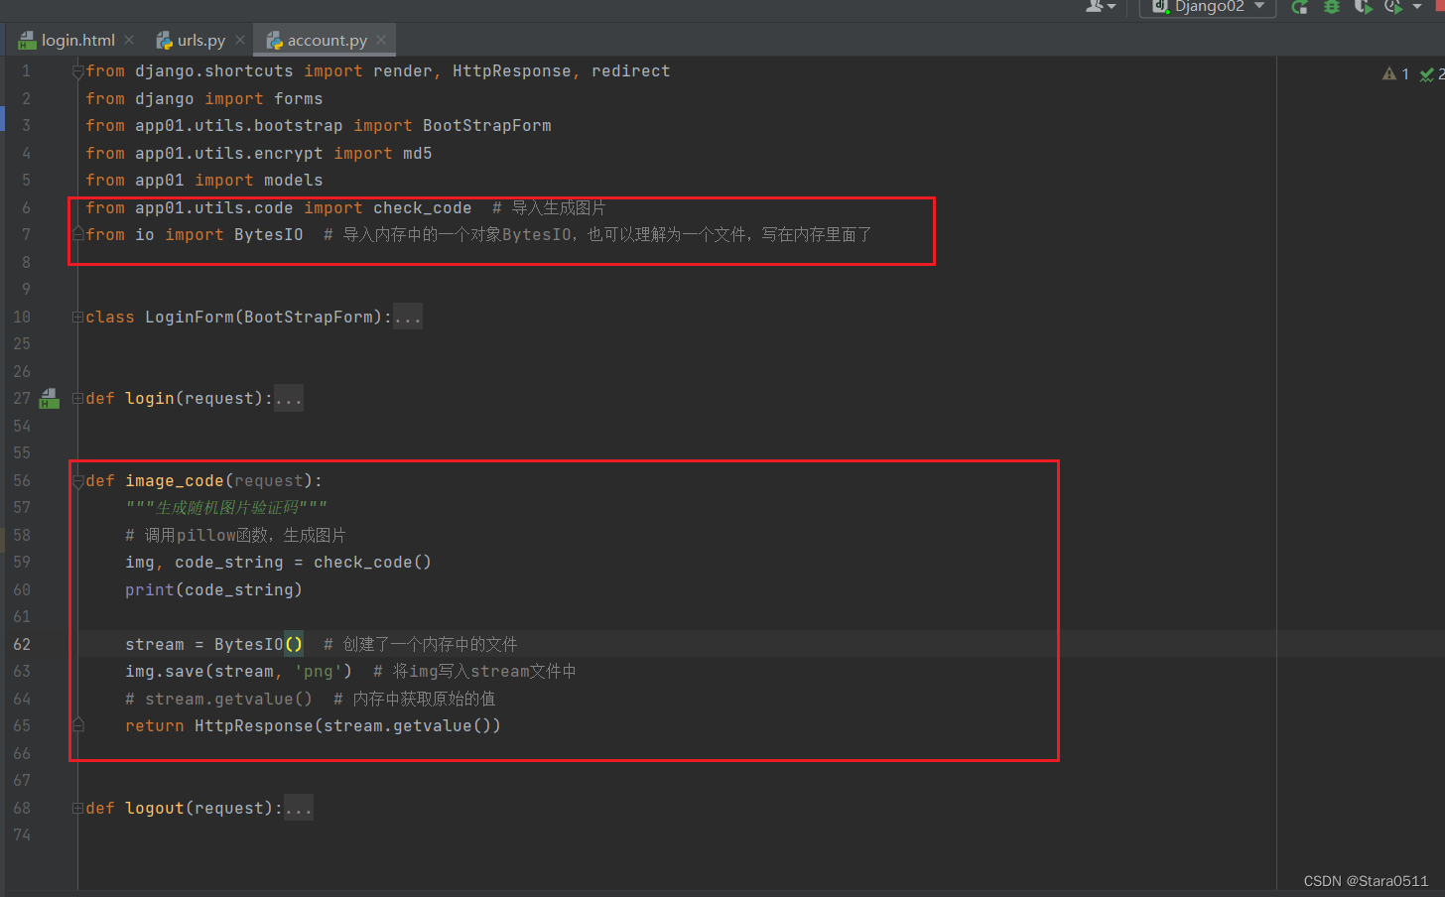The height and width of the screenshot is (897, 1445).
Task: Click the warning triangle inspection indicator
Action: pos(1389,73)
